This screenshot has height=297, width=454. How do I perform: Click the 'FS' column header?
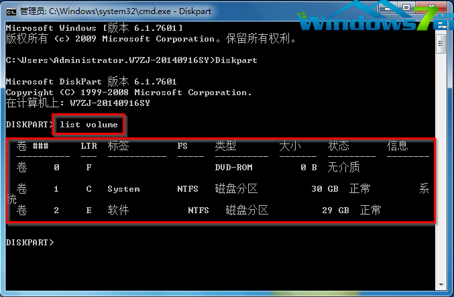click(x=182, y=146)
